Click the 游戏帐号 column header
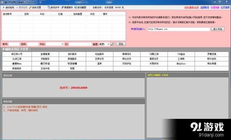Image resolution: width=231 pixels, height=140 pixels. click(x=7, y=14)
